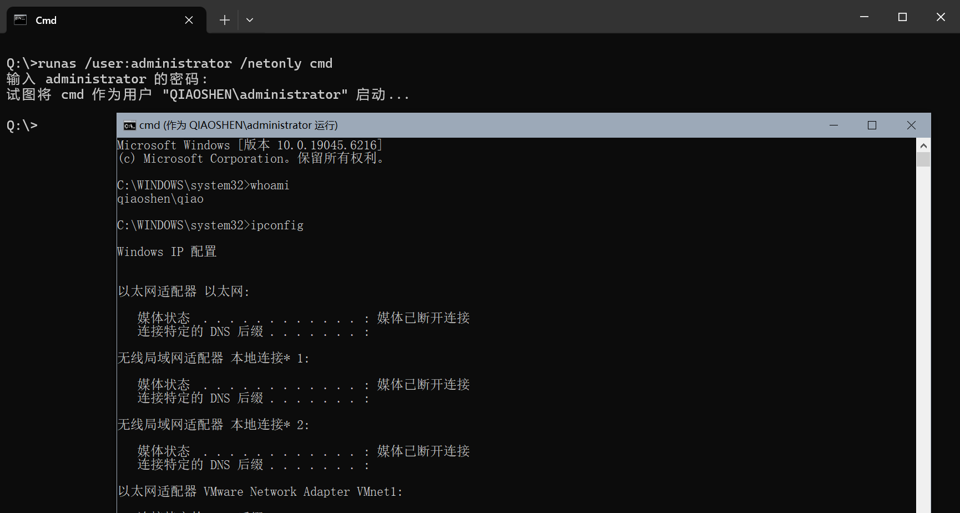Viewport: 960px width, 513px height.
Task: Click the whoami command line
Action: (x=203, y=185)
